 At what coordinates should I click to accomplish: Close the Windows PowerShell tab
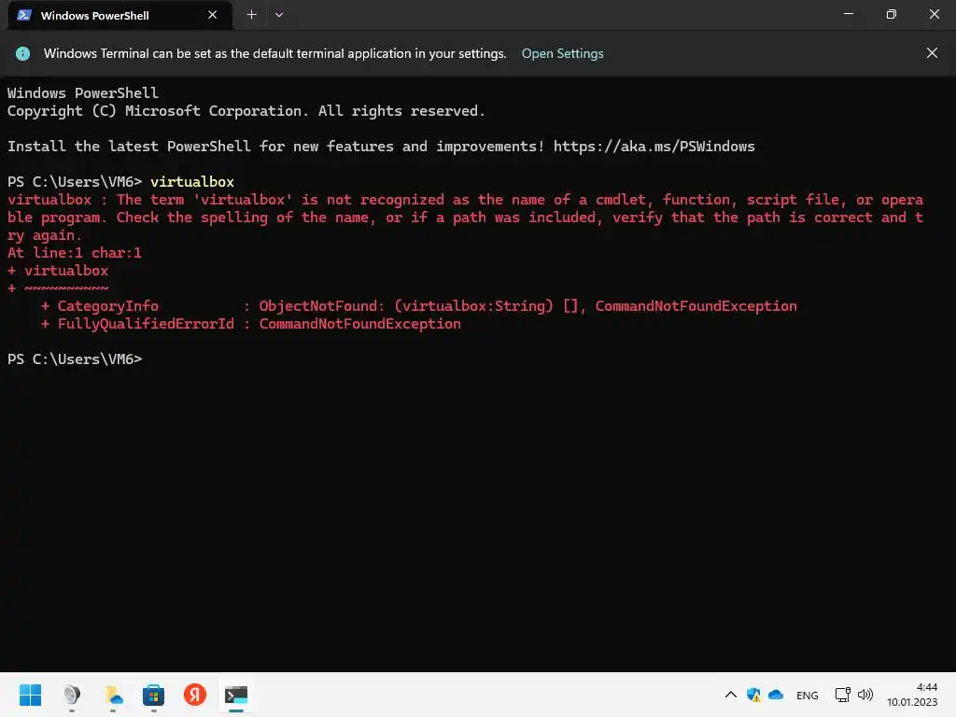point(212,15)
